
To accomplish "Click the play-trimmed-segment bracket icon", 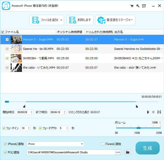I will 159,112.
